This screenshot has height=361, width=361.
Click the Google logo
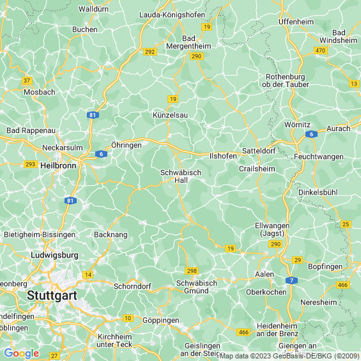(22, 353)
